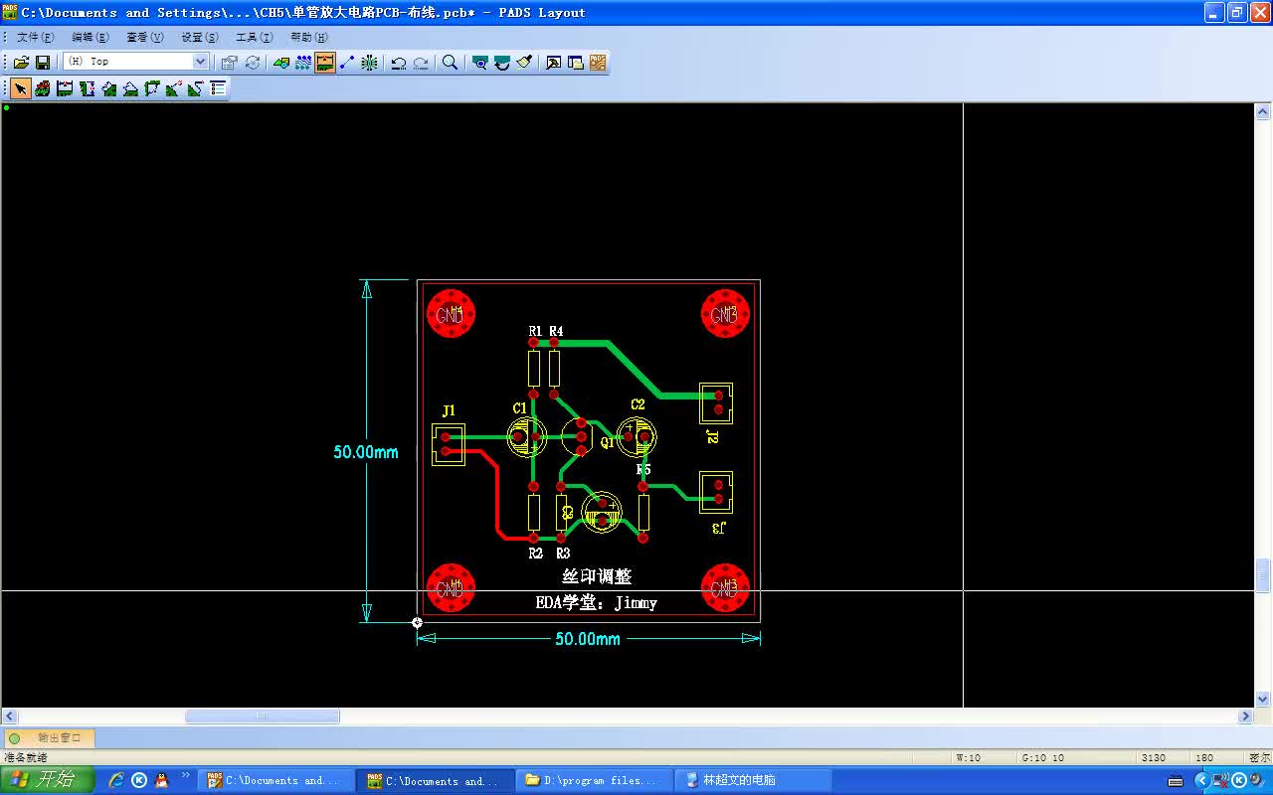
Task: Open the layer dropdown showing (H) Top
Action: [136, 62]
